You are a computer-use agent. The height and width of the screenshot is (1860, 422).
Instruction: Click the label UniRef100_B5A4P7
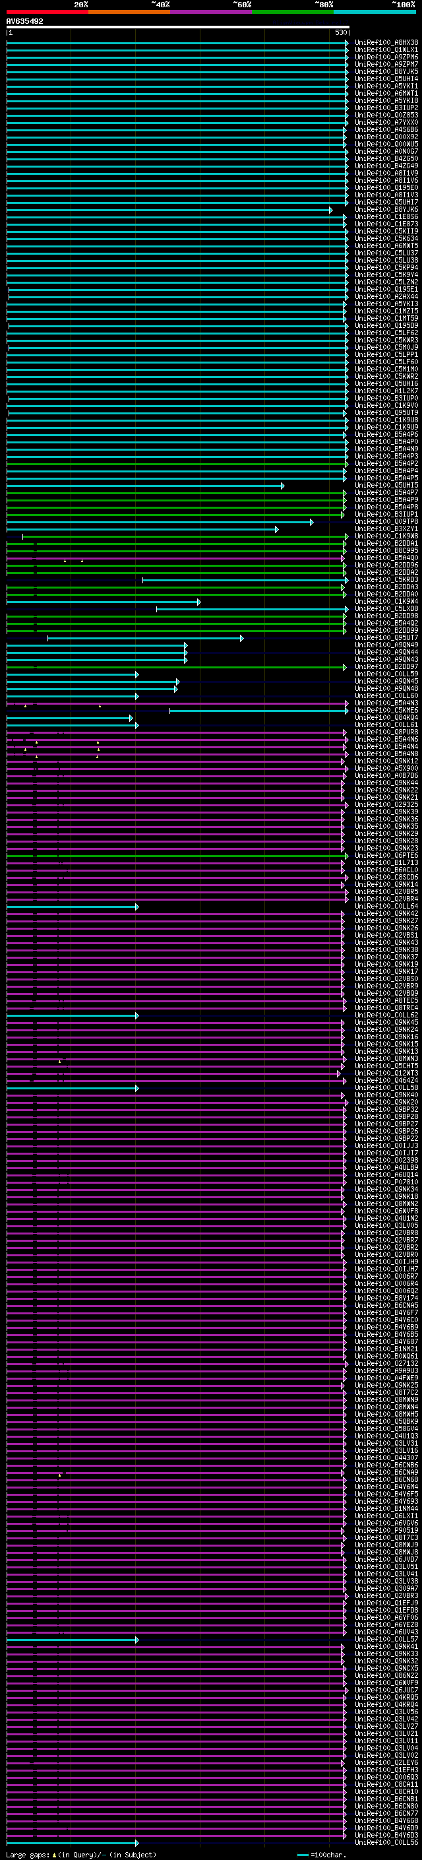tap(386, 492)
